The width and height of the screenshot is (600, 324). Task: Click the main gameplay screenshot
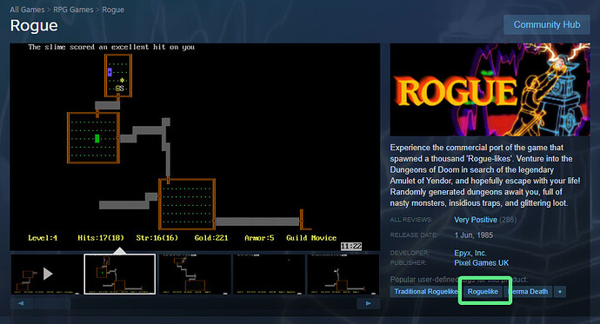point(195,147)
